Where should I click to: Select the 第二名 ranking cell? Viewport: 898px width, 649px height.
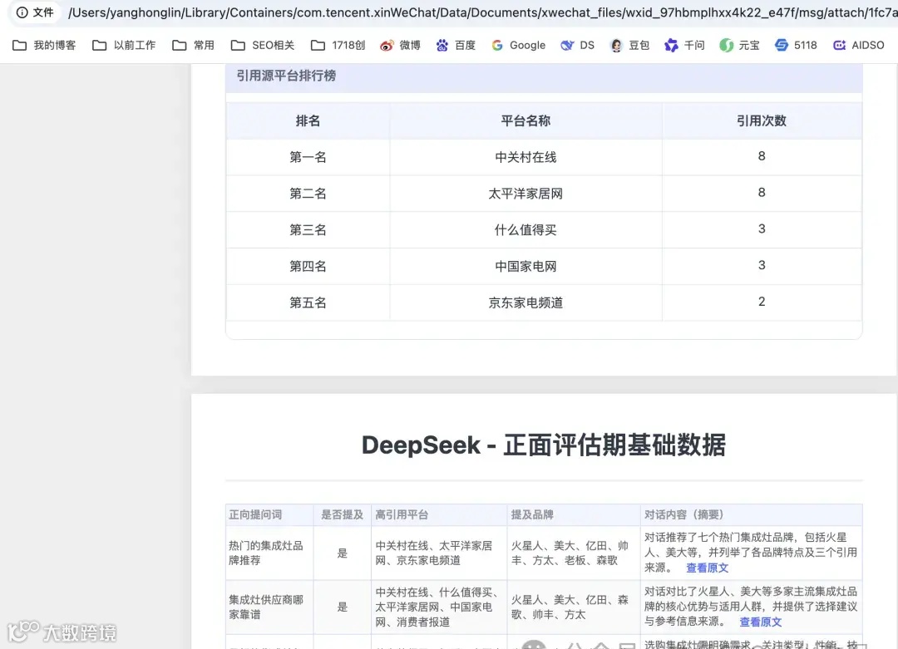[308, 194]
